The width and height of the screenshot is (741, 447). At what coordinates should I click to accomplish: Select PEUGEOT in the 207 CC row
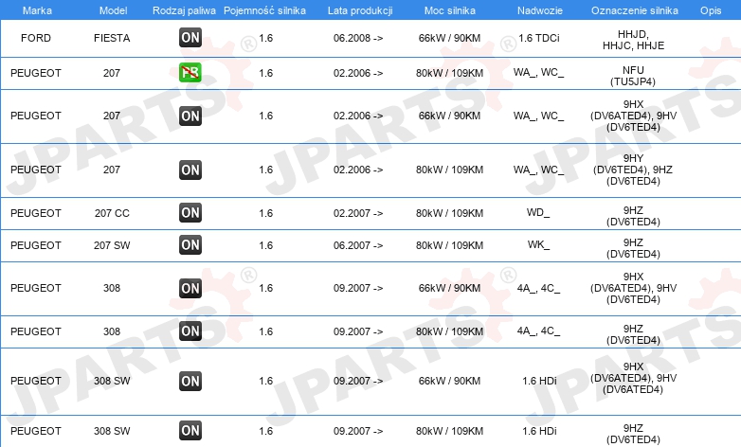coord(36,213)
